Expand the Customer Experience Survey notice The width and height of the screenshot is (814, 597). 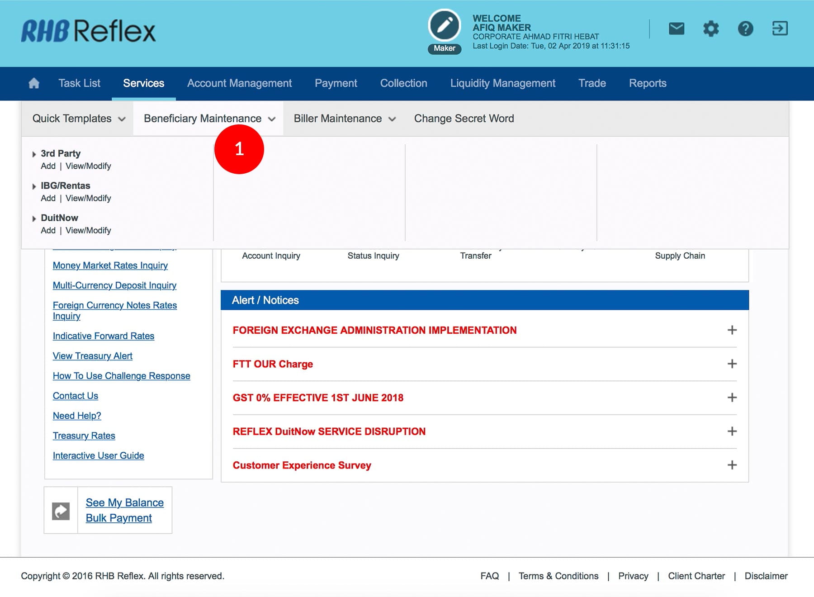coord(732,465)
